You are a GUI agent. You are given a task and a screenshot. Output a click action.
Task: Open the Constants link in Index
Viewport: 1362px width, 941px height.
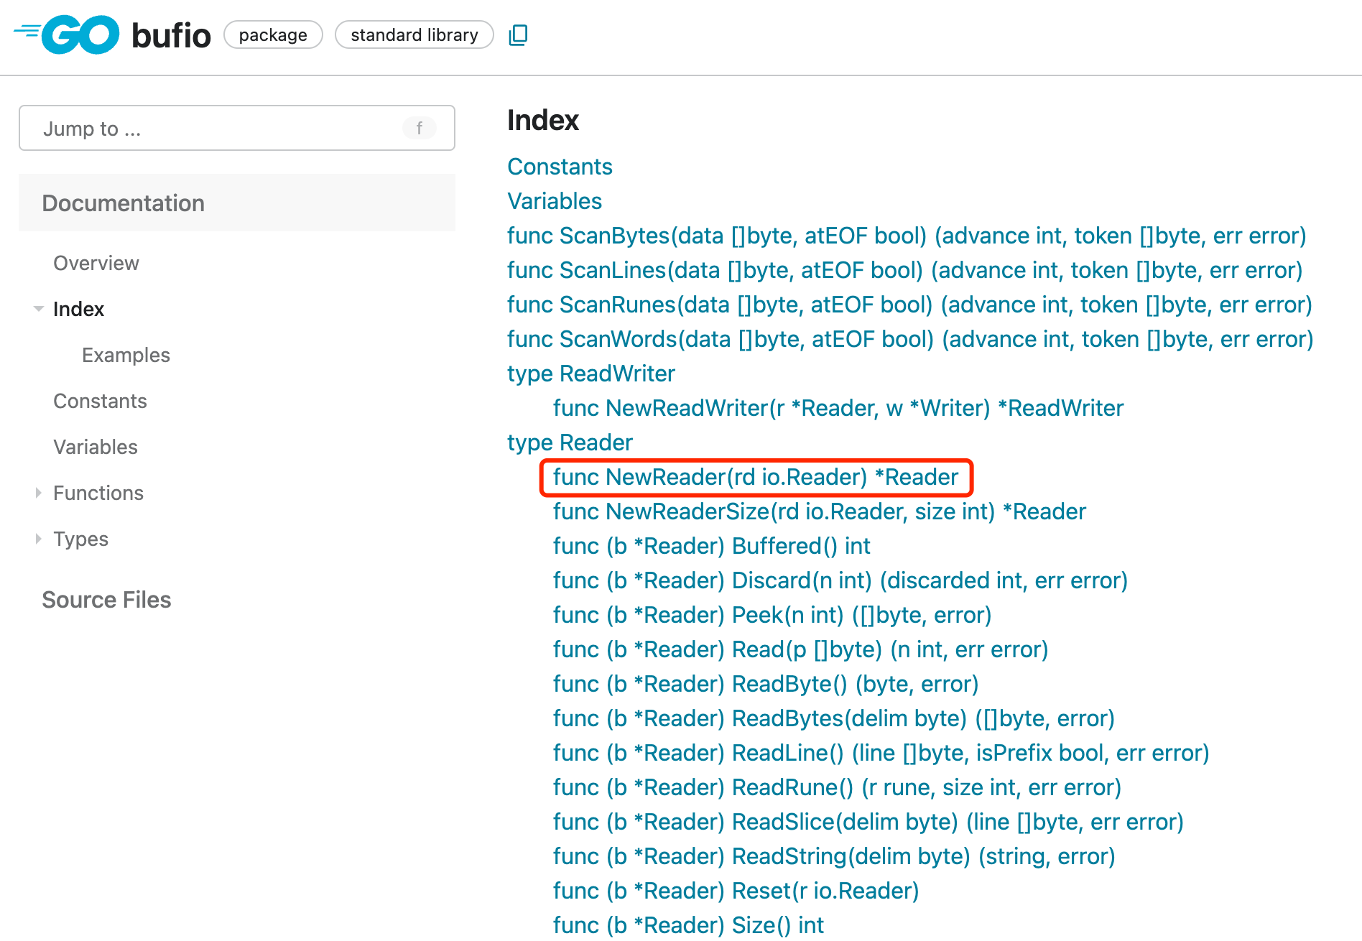(x=560, y=167)
